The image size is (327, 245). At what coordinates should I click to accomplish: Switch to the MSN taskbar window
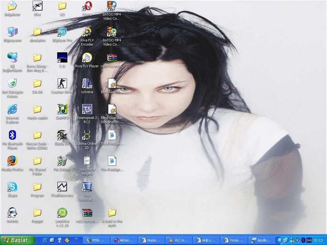pyautogui.click(x=96, y=241)
